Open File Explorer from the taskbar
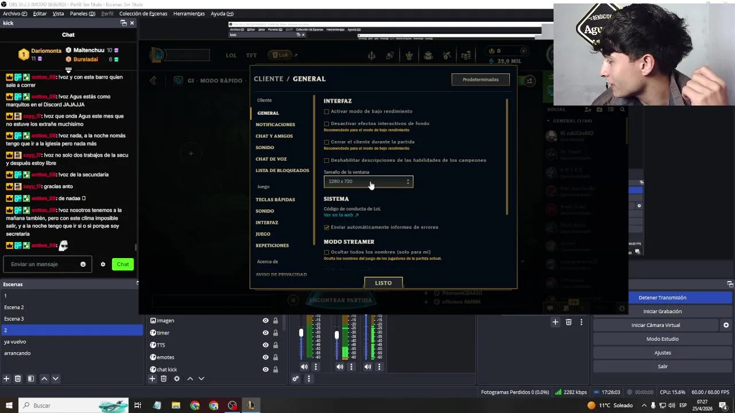This screenshot has height=413, width=735. tap(176, 406)
